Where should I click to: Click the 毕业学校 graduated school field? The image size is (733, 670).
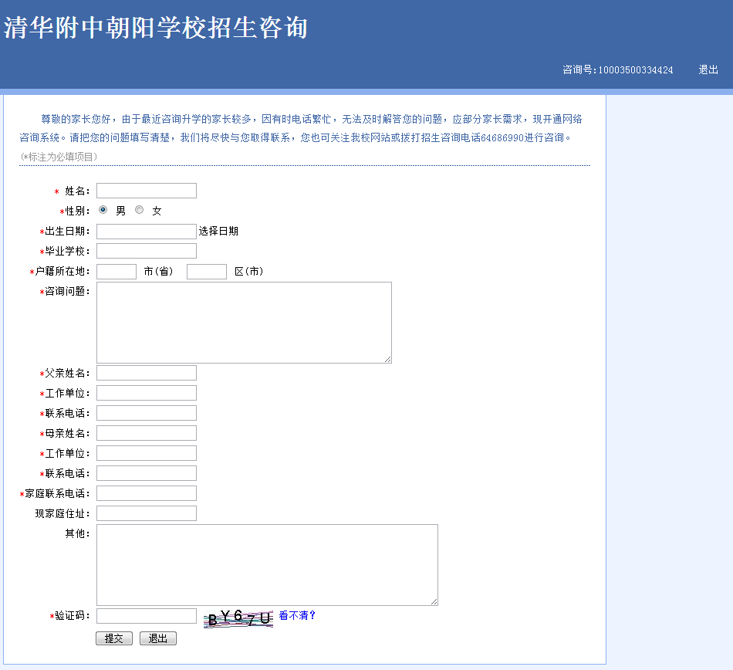(x=147, y=251)
